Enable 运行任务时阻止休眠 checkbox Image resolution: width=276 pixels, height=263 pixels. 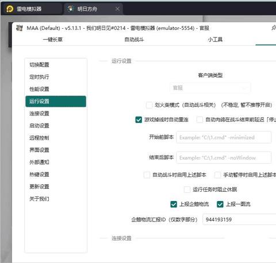pyautogui.click(x=187, y=189)
